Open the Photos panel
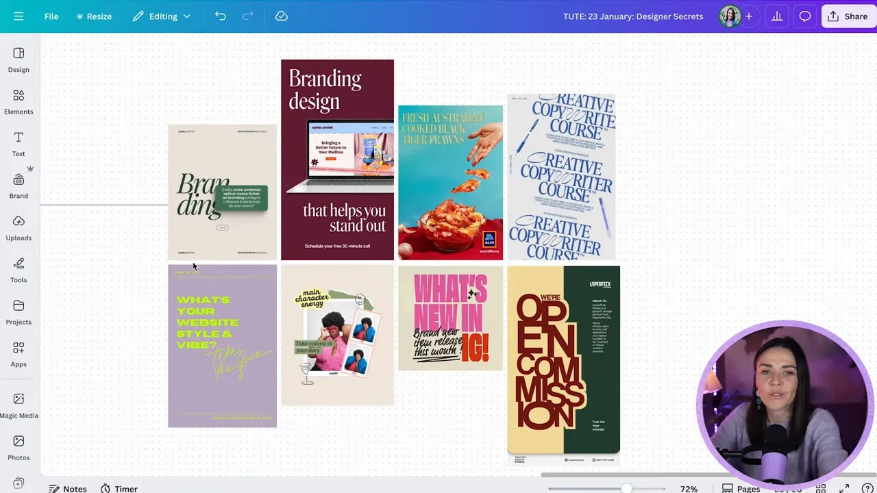 [18, 448]
